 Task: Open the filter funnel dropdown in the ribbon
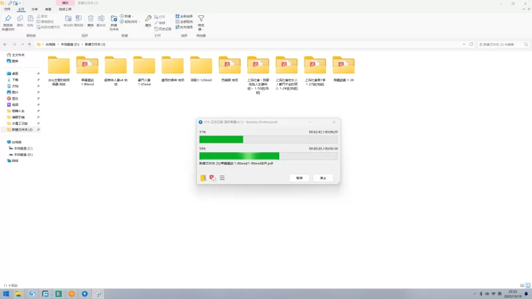(x=201, y=20)
